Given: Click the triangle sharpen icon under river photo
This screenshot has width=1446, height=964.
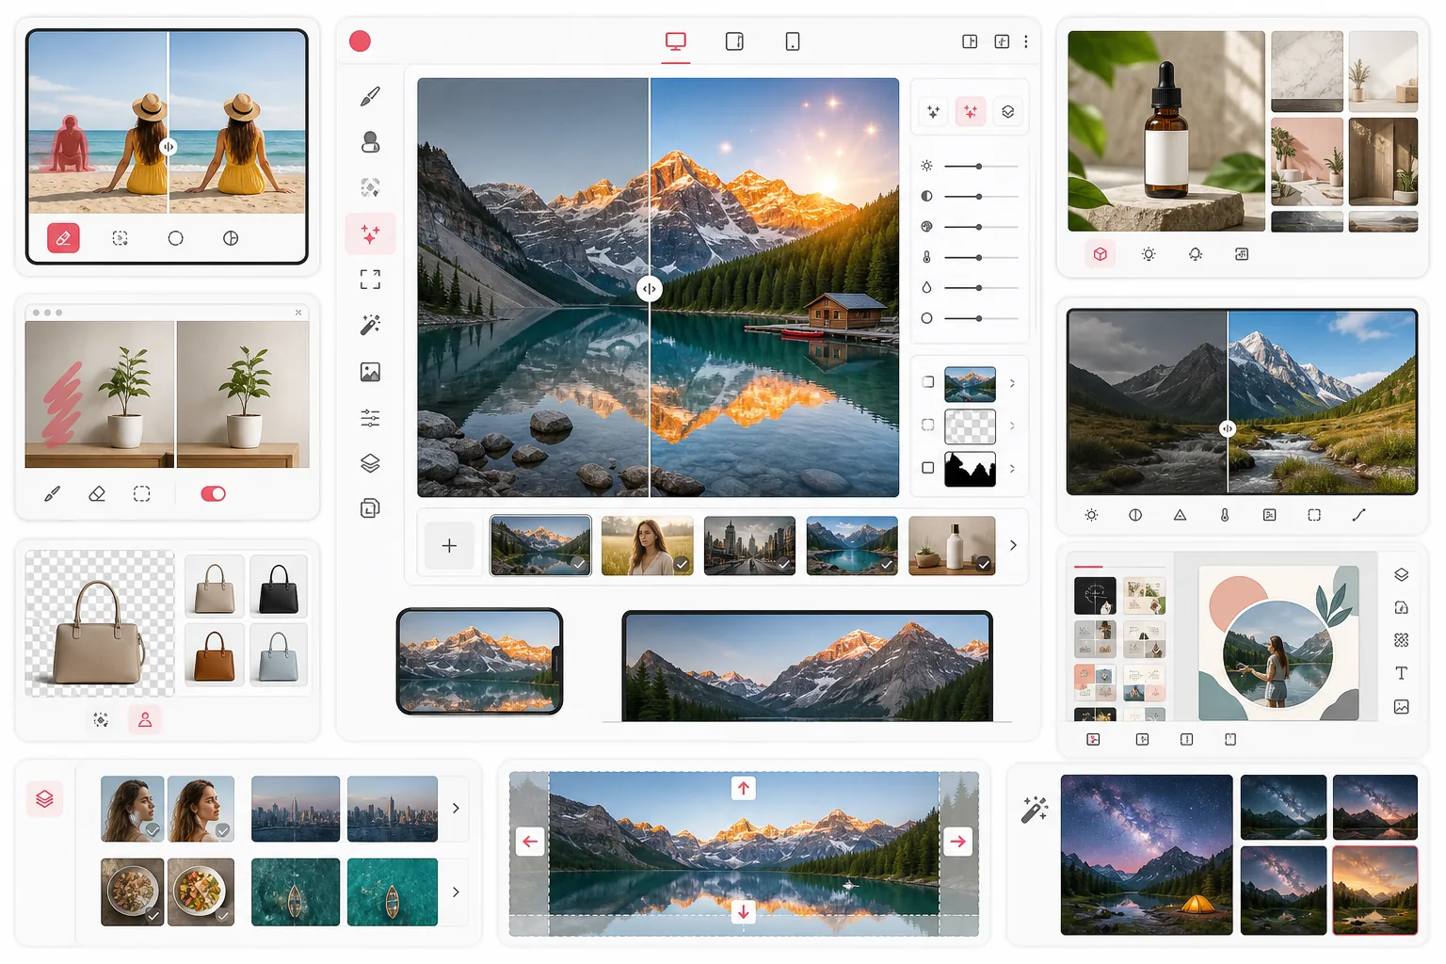Looking at the screenshot, I should coord(1180,515).
